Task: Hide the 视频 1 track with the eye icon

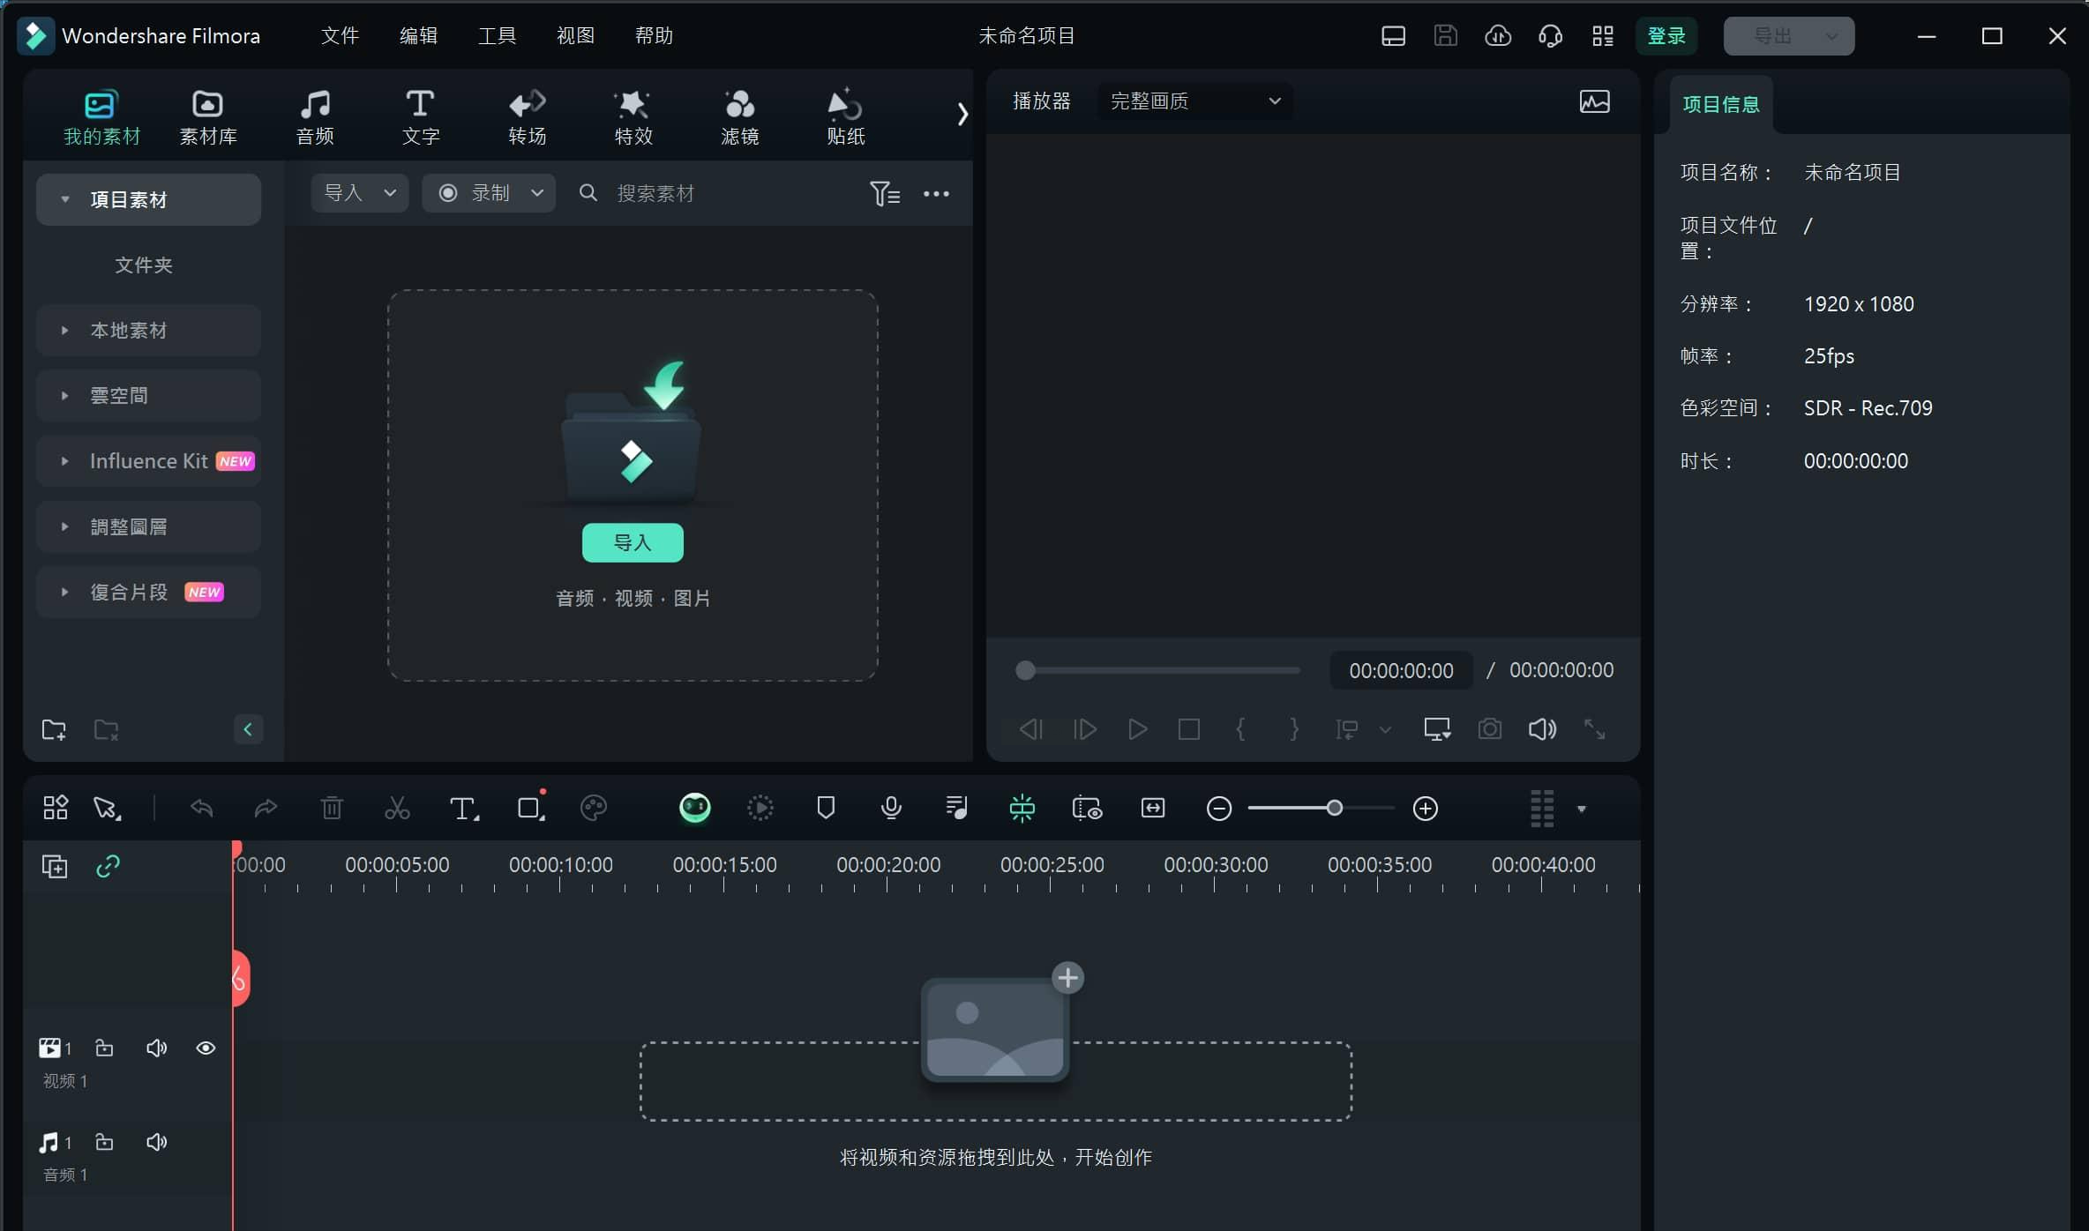Action: (206, 1048)
